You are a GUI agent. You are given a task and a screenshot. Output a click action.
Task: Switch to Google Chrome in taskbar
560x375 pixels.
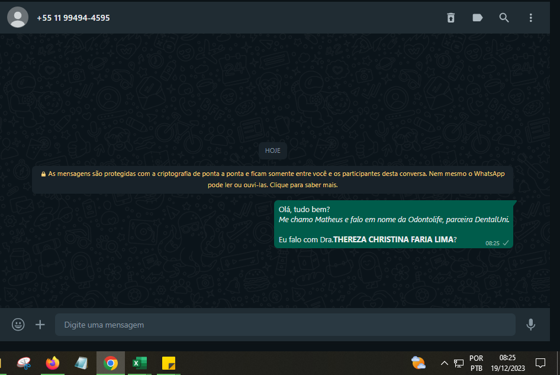tap(111, 363)
